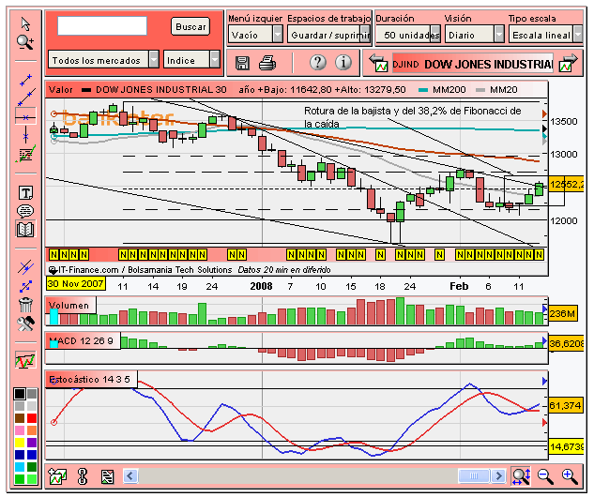Viewport: 594px width, 497px height.
Task: Select the arrow pointer tool
Action: click(25, 23)
